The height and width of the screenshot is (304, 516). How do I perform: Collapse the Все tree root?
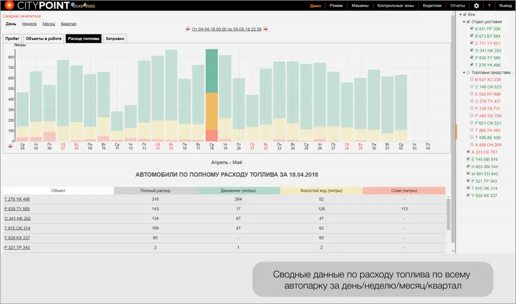click(x=460, y=15)
